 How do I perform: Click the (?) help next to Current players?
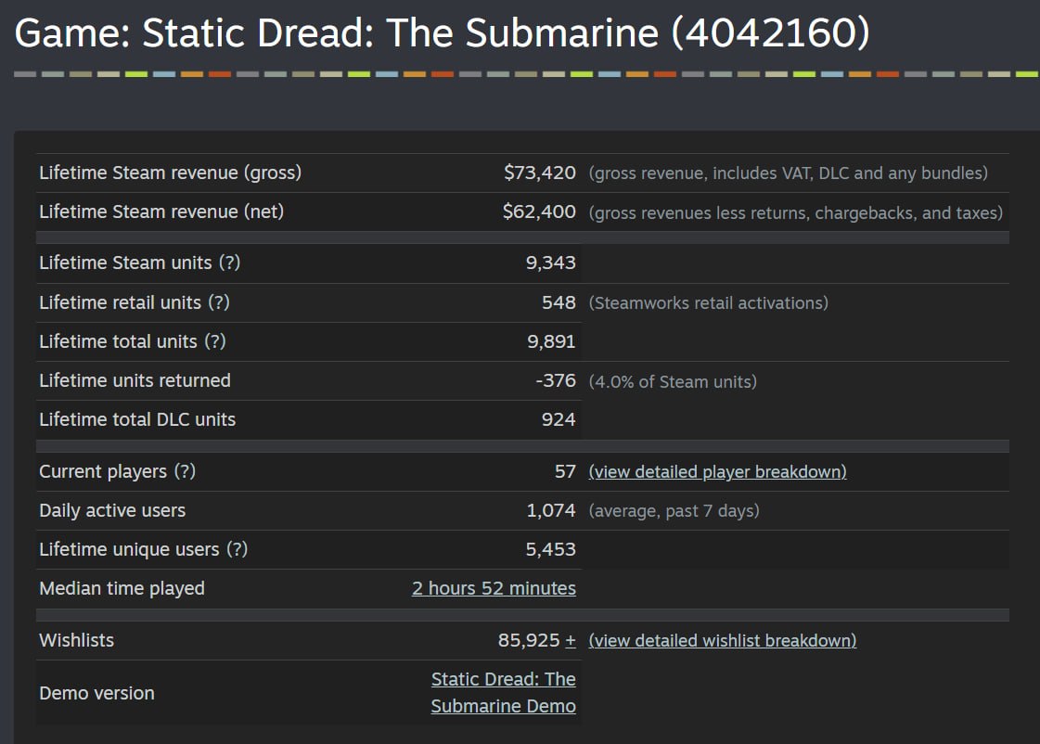pyautogui.click(x=185, y=471)
